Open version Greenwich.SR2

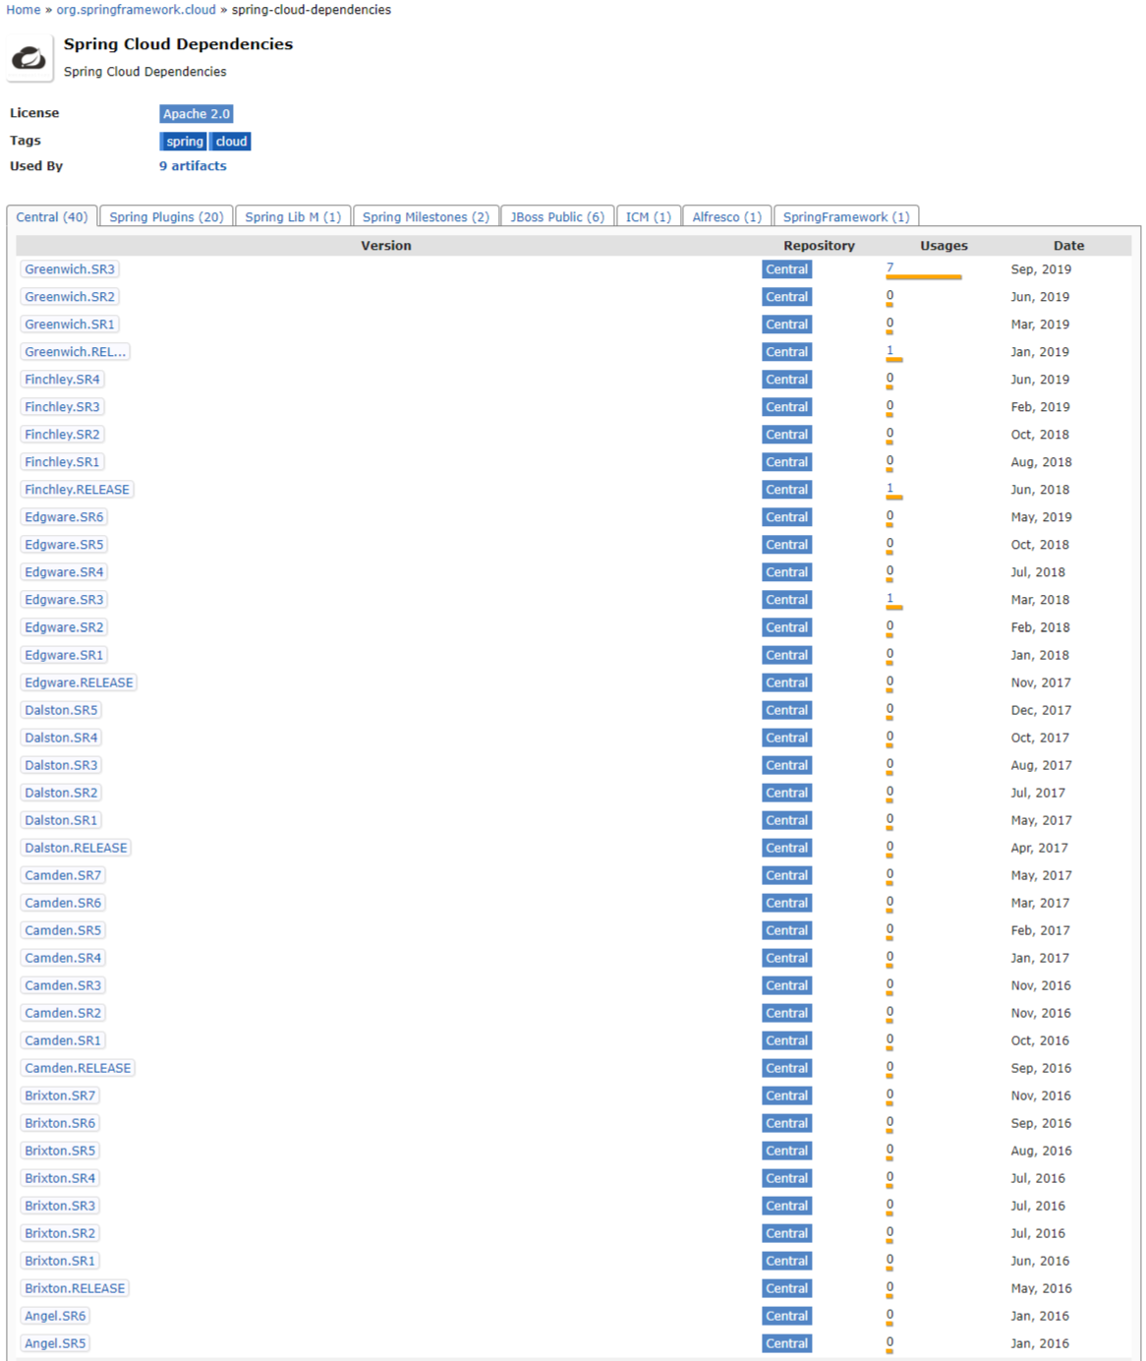[x=70, y=297]
